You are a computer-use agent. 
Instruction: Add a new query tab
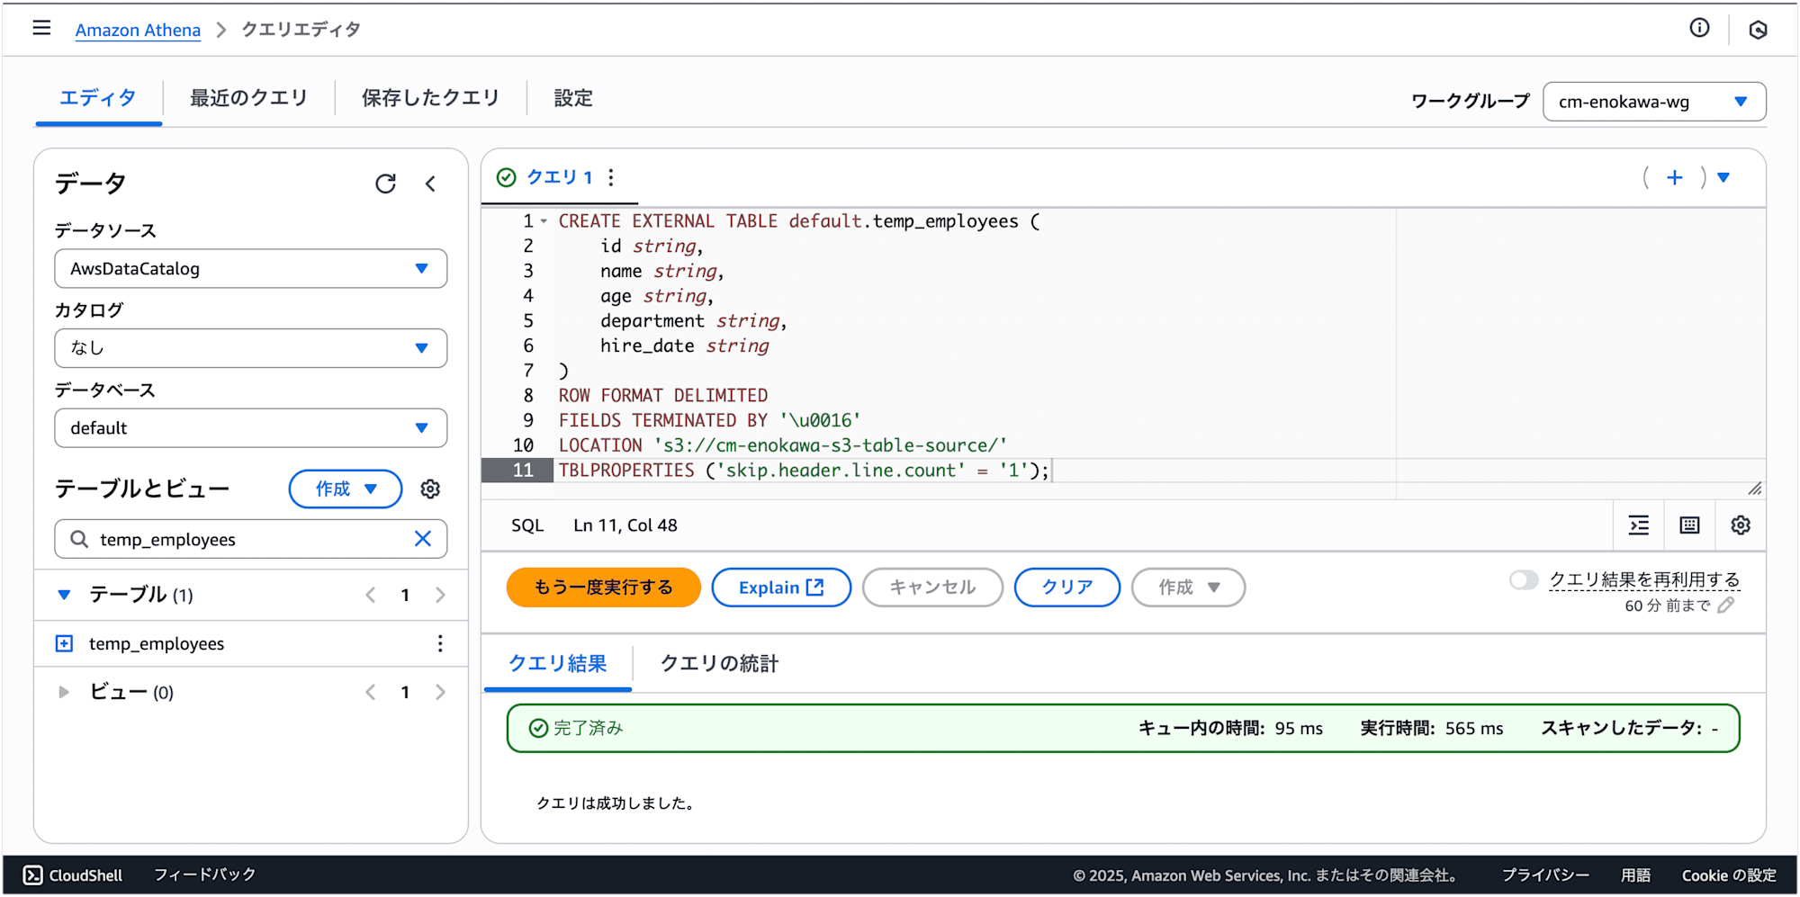point(1674,177)
